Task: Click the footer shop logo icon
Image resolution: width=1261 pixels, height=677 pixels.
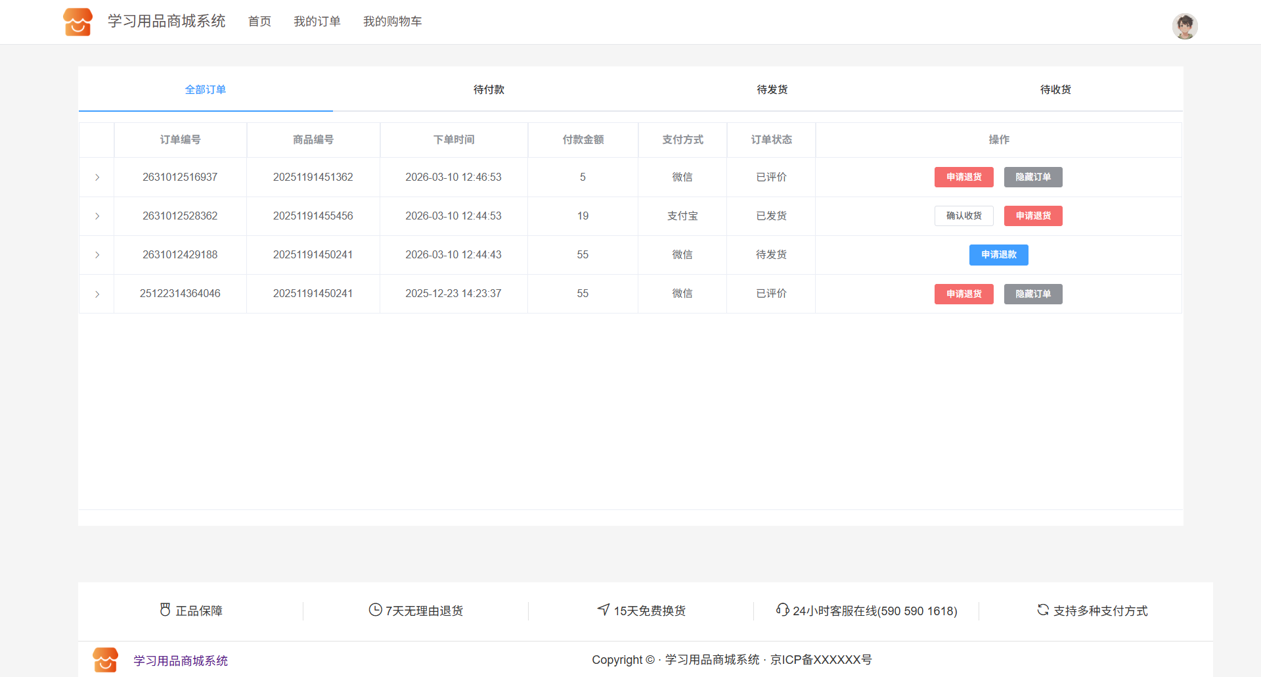Action: (105, 660)
